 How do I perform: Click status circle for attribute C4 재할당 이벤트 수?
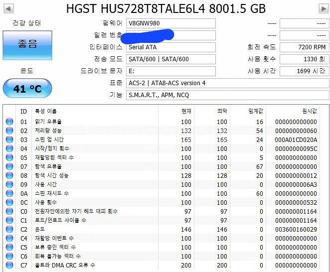tap(9, 238)
